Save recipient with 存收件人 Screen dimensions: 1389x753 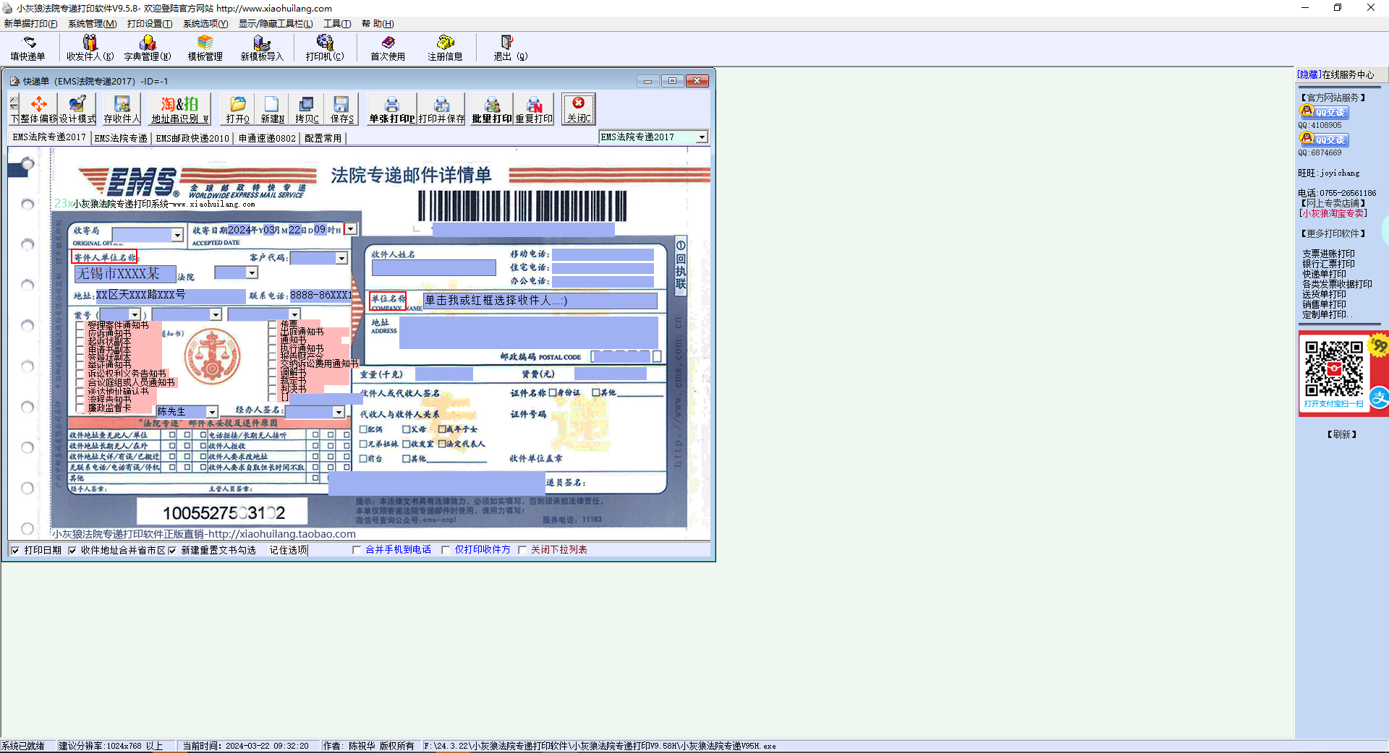click(x=122, y=109)
